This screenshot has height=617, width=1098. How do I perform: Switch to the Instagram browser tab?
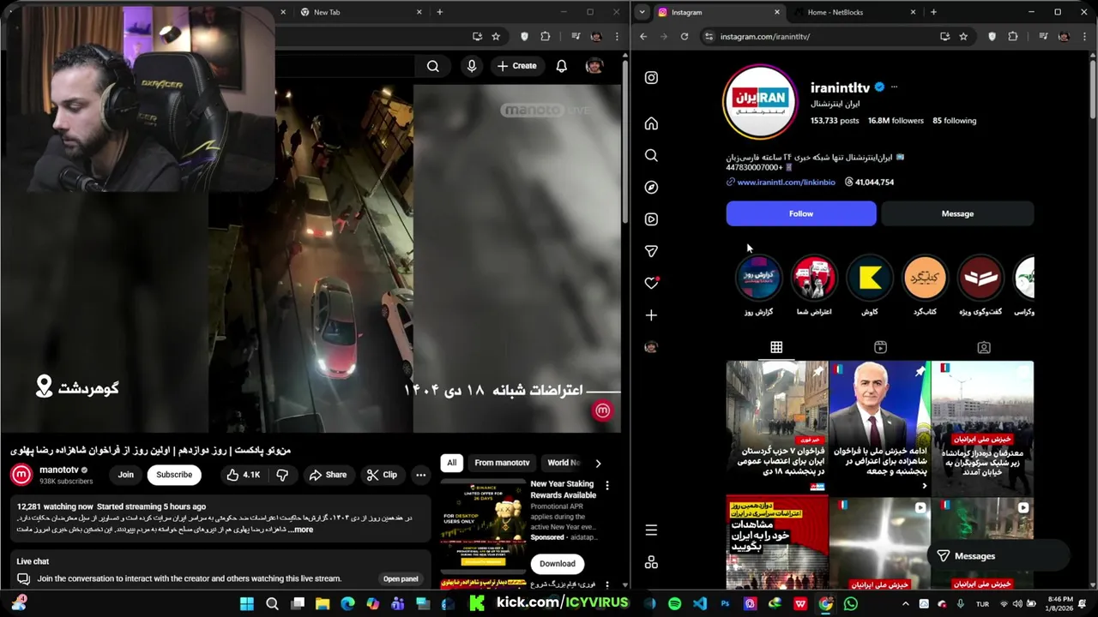719,12
